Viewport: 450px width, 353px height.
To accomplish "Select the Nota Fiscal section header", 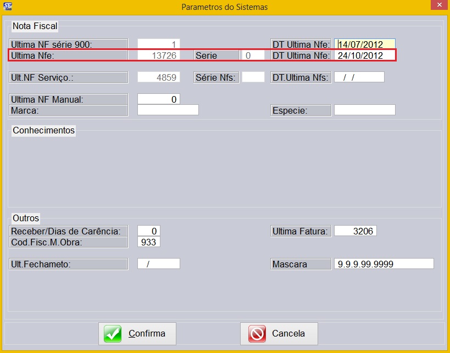I will 35,26.
